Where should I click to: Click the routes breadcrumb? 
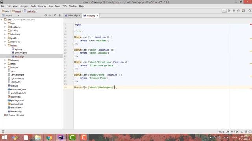tap(17, 11)
